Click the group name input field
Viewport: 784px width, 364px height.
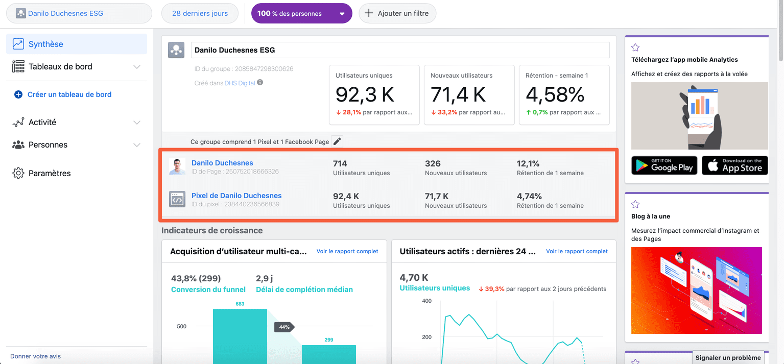(400, 50)
